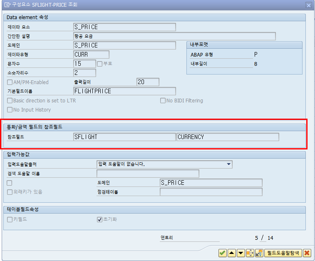Select 도메인 field in Data element 속성

tap(124, 45)
